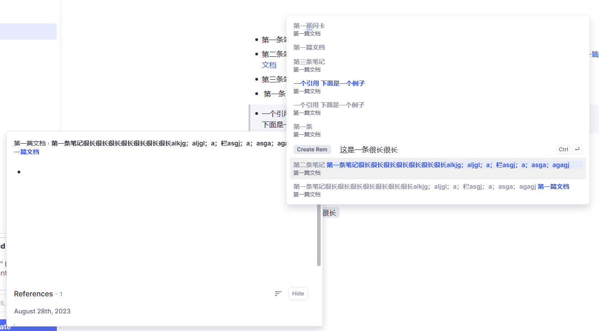Click the sort icon beside the Hide button

pyautogui.click(x=278, y=293)
